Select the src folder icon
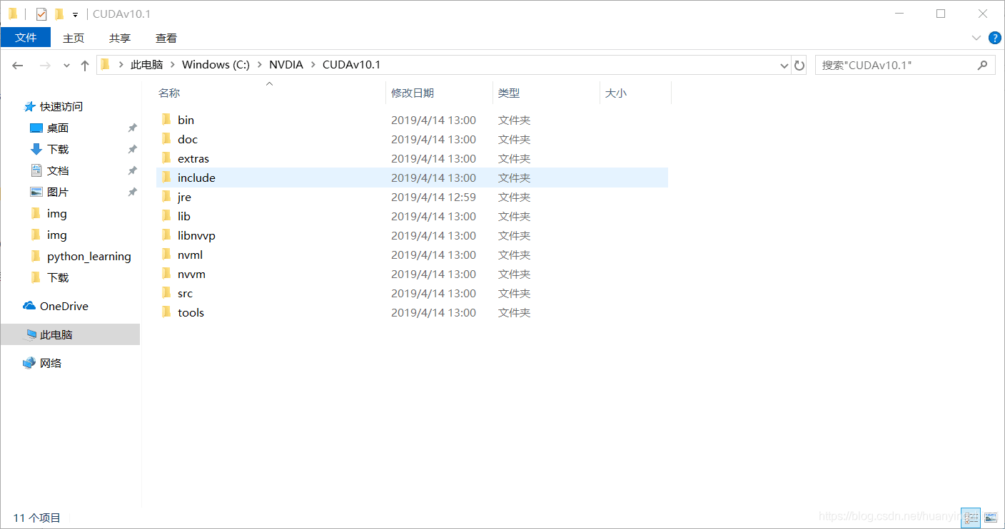 click(166, 293)
